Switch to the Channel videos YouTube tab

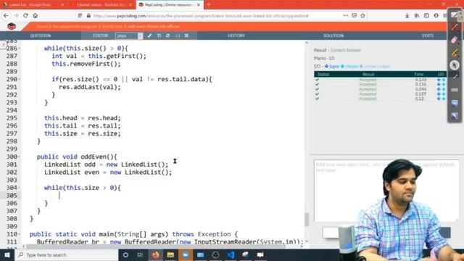click(x=101, y=5)
